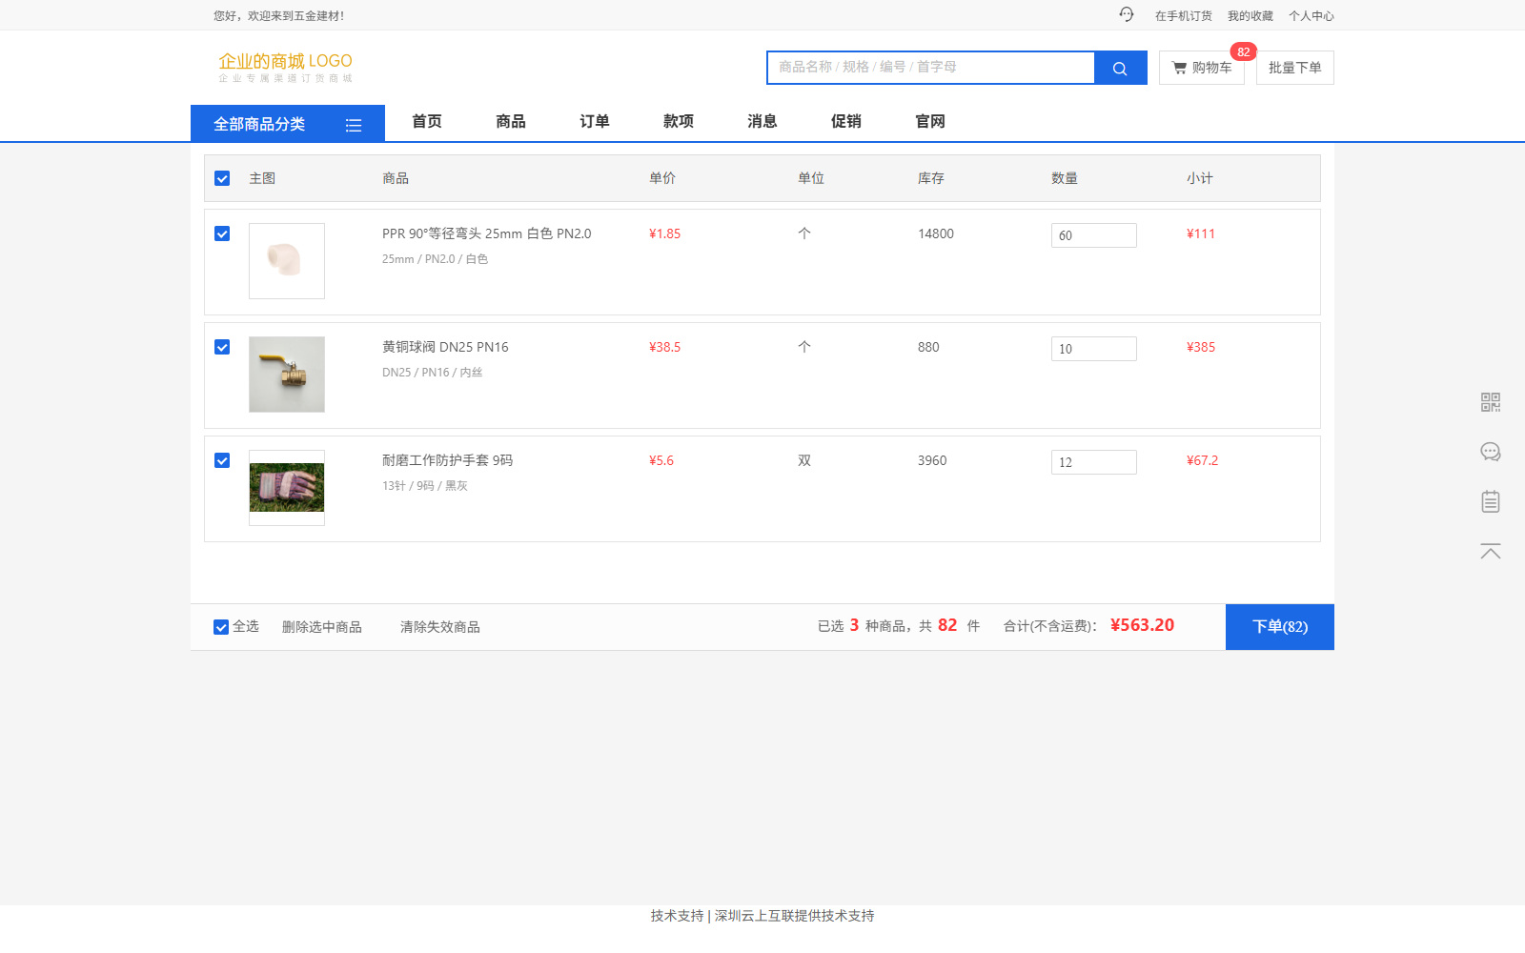Screen dimensions: 1525x953
Task: Uncheck the 黄铜球阀 DN25 item
Action: coord(222,347)
